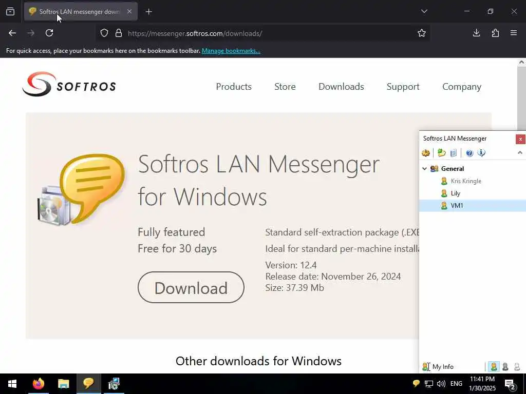Open the notification center icon

[x=510, y=384]
